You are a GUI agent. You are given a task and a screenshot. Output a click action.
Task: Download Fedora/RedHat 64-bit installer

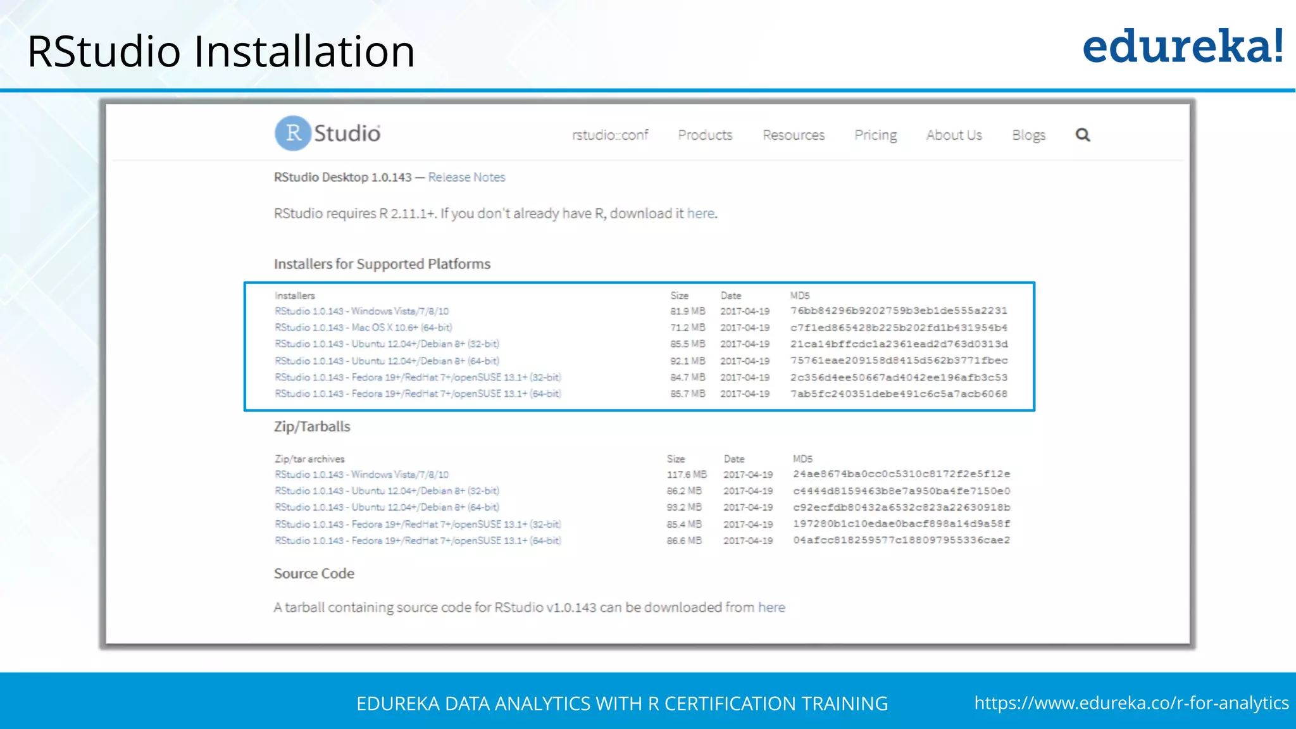(x=418, y=394)
